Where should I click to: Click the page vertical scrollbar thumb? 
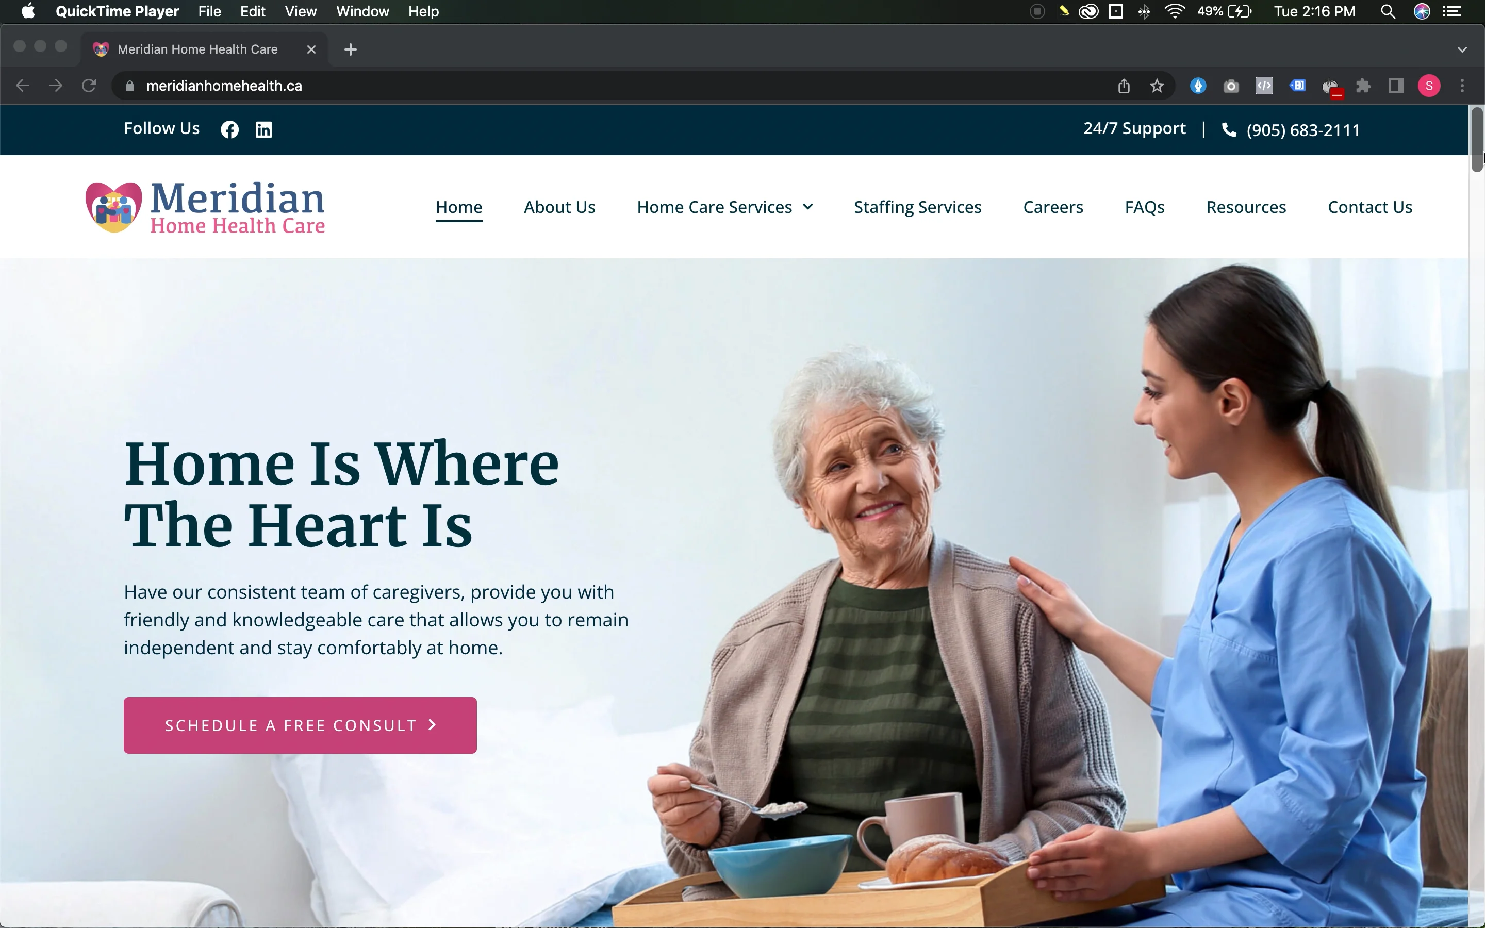point(1477,139)
